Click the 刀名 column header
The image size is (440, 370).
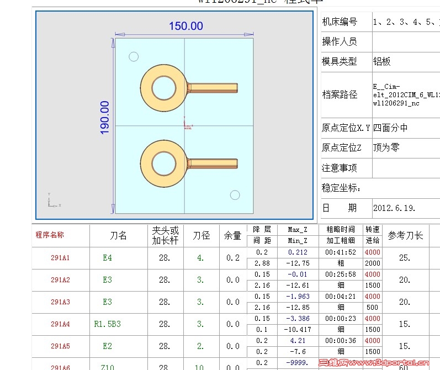pos(118,235)
